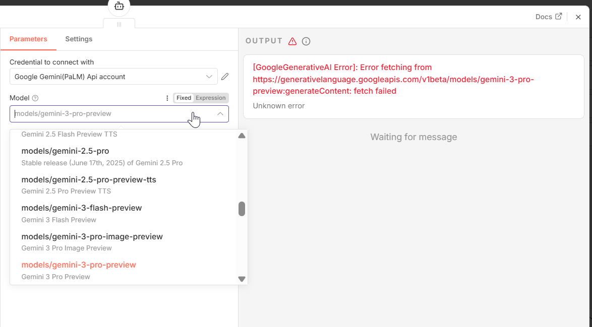The image size is (592, 327).
Task: Select models/gemini-2.5-pro from the list
Action: [65, 151]
